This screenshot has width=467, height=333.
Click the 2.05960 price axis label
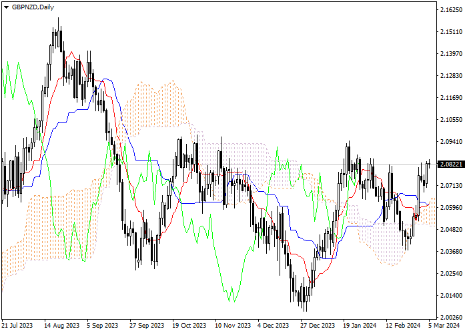point(451,208)
